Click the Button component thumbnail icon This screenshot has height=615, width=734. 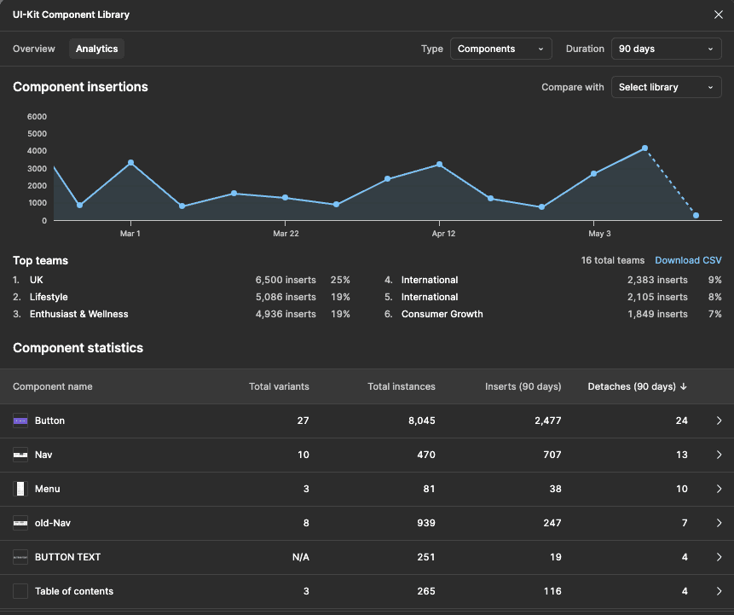click(20, 420)
